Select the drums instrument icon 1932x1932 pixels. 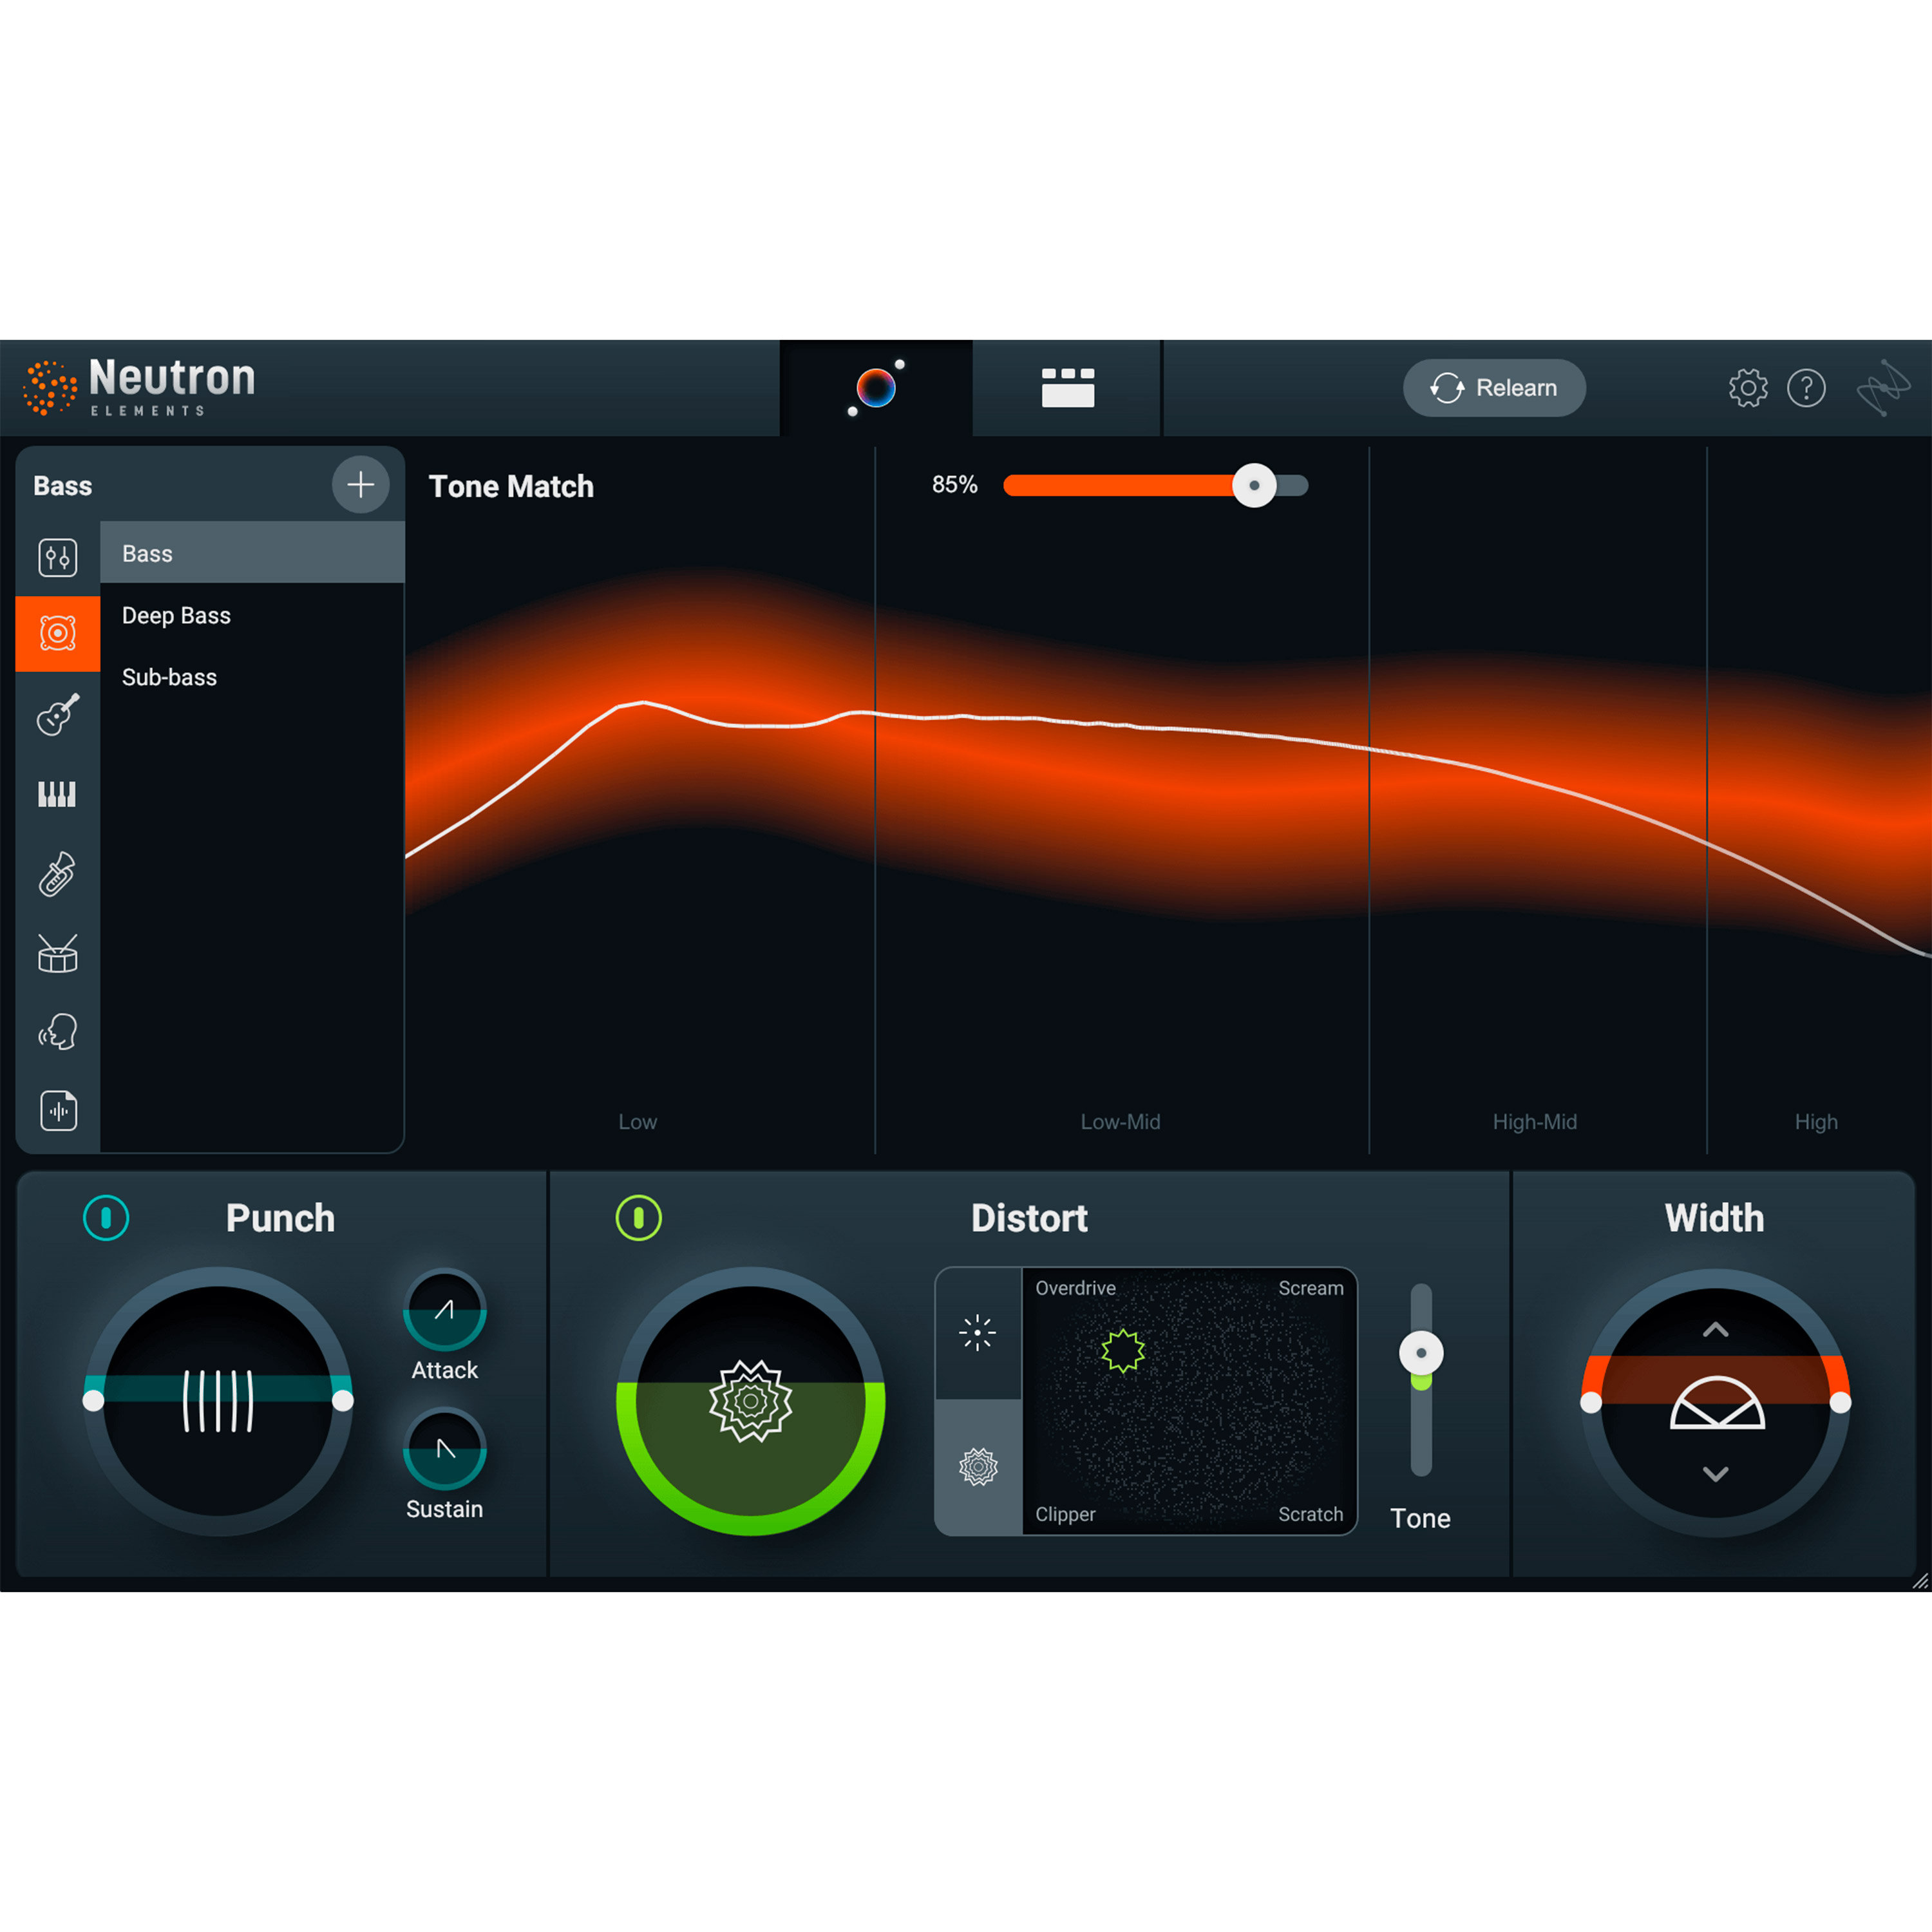pyautogui.click(x=57, y=953)
